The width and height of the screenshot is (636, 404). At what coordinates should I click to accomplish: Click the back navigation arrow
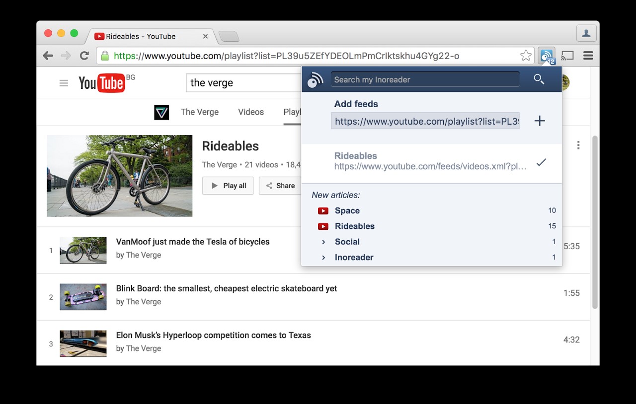tap(48, 56)
